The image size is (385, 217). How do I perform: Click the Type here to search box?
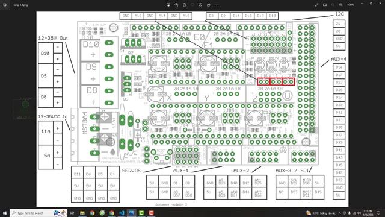tap(38, 213)
